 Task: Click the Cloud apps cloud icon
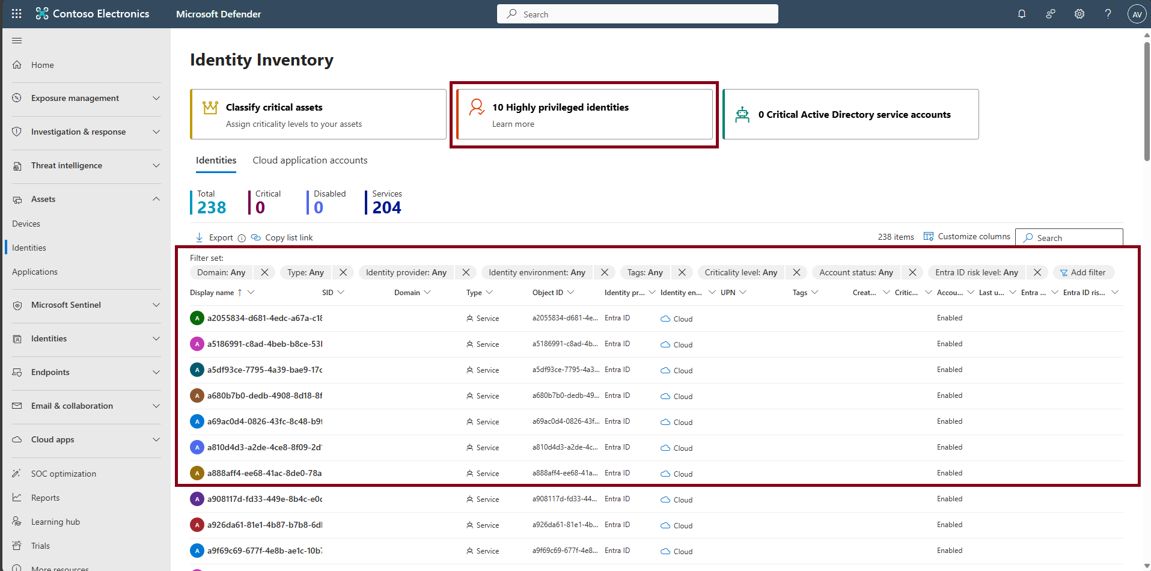pos(17,439)
